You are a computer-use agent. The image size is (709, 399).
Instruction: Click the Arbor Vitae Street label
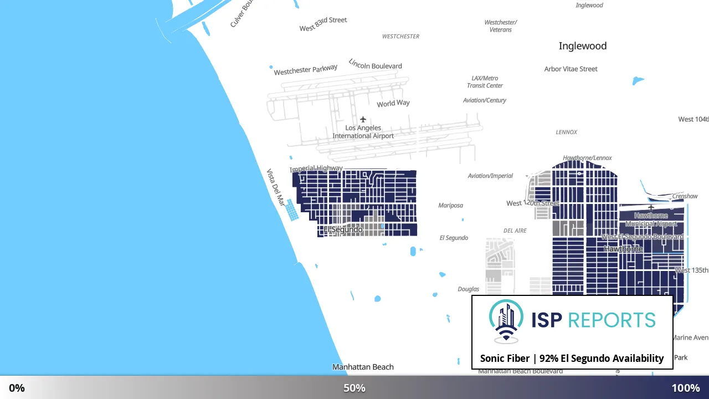[x=571, y=69]
